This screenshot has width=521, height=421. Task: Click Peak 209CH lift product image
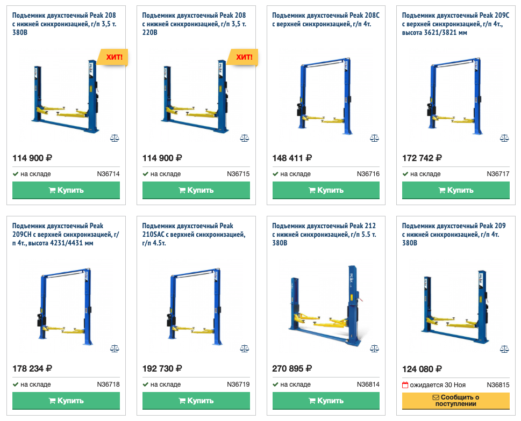coord(65,306)
